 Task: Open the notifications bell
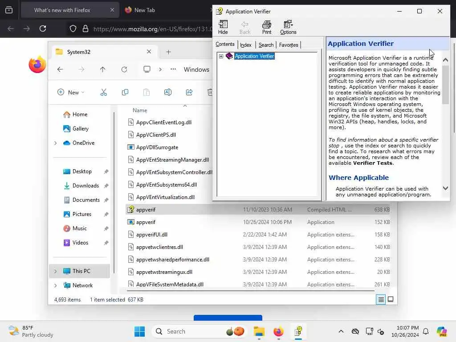click(426, 331)
